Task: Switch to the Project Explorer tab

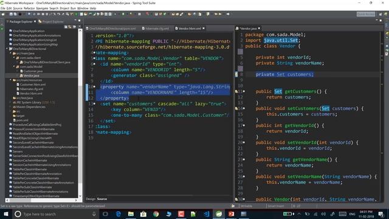Action: [51, 22]
